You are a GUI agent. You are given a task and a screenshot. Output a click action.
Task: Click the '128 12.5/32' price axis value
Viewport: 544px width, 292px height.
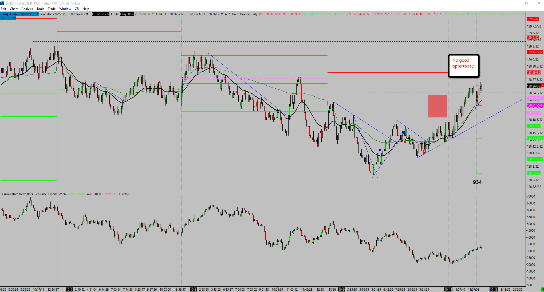pyautogui.click(x=535, y=147)
